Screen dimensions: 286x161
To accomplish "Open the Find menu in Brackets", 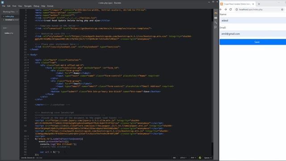I will [14, 6].
